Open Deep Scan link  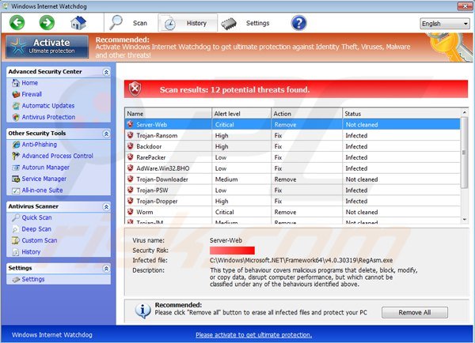coord(36,229)
